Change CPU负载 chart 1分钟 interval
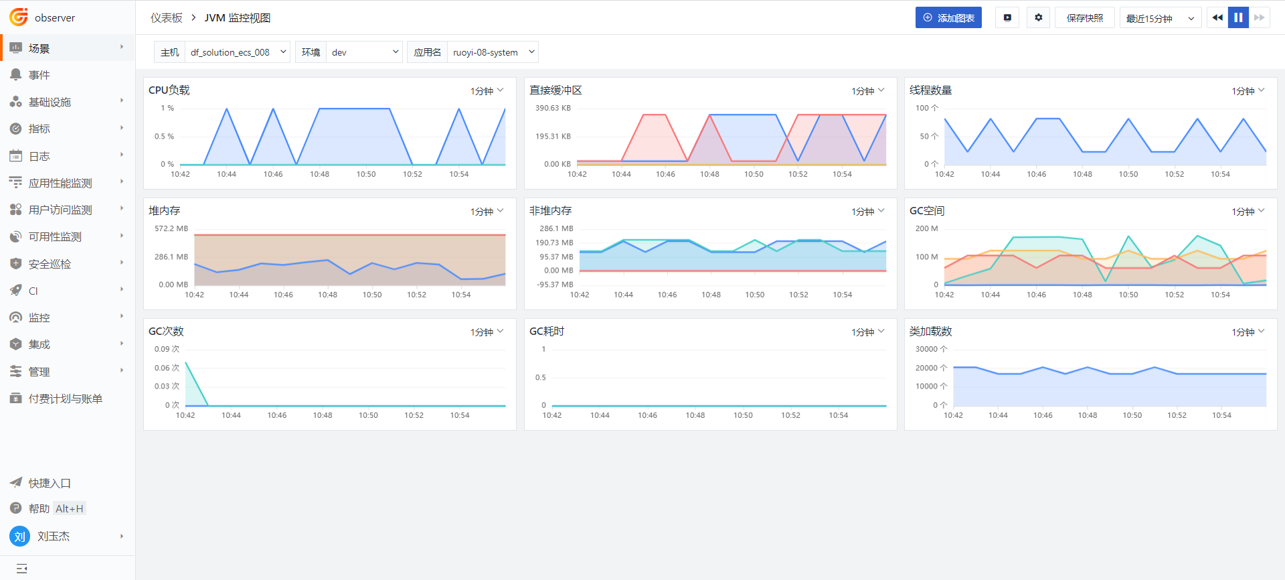 [487, 90]
